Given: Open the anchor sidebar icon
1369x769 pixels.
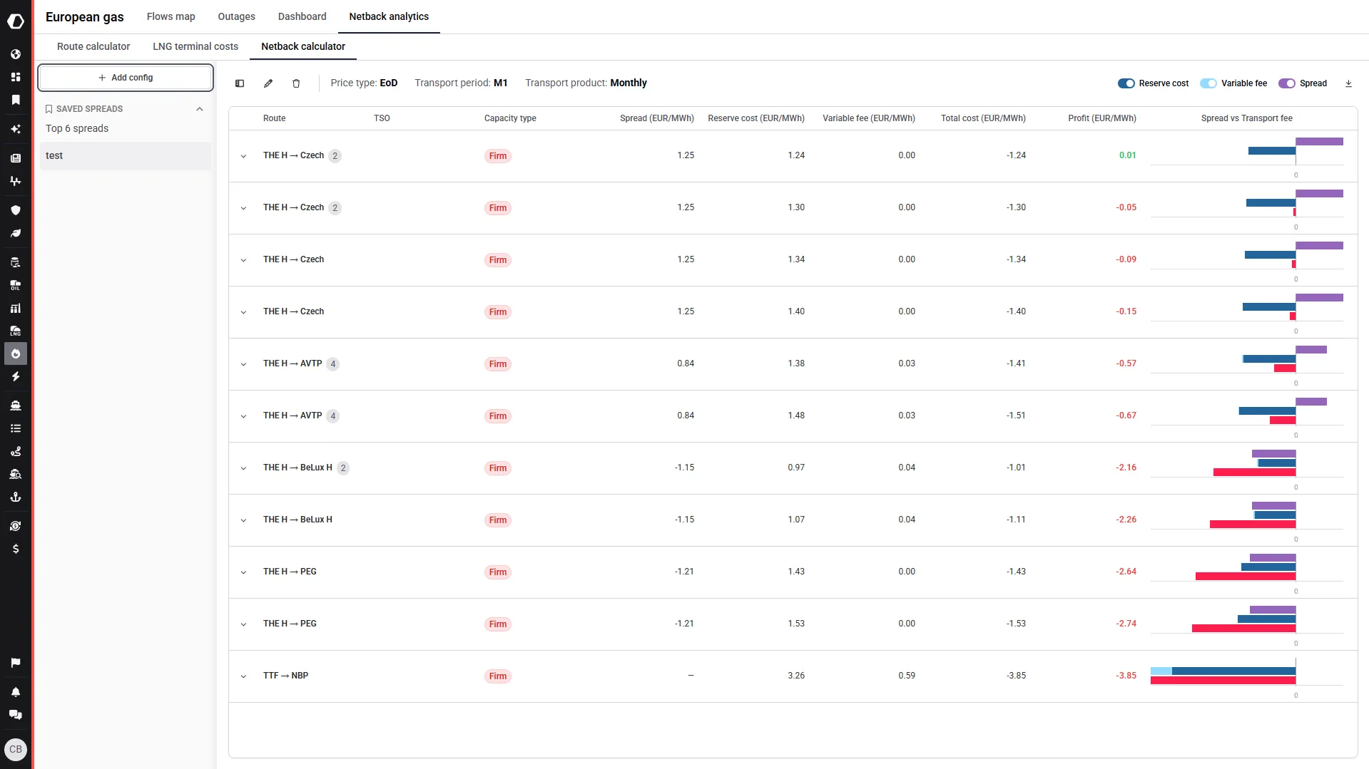Looking at the screenshot, I should [x=16, y=497].
